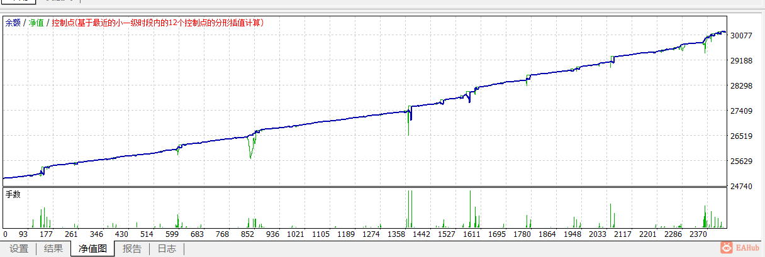Click the 26519 axis value
The width and height of the screenshot is (765, 257).
click(742, 136)
